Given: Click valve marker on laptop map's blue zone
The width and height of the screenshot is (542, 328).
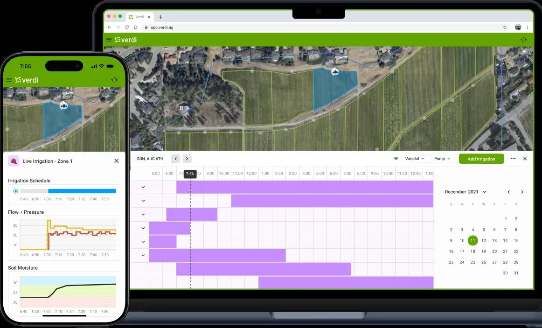Looking at the screenshot, I should click(x=335, y=71).
